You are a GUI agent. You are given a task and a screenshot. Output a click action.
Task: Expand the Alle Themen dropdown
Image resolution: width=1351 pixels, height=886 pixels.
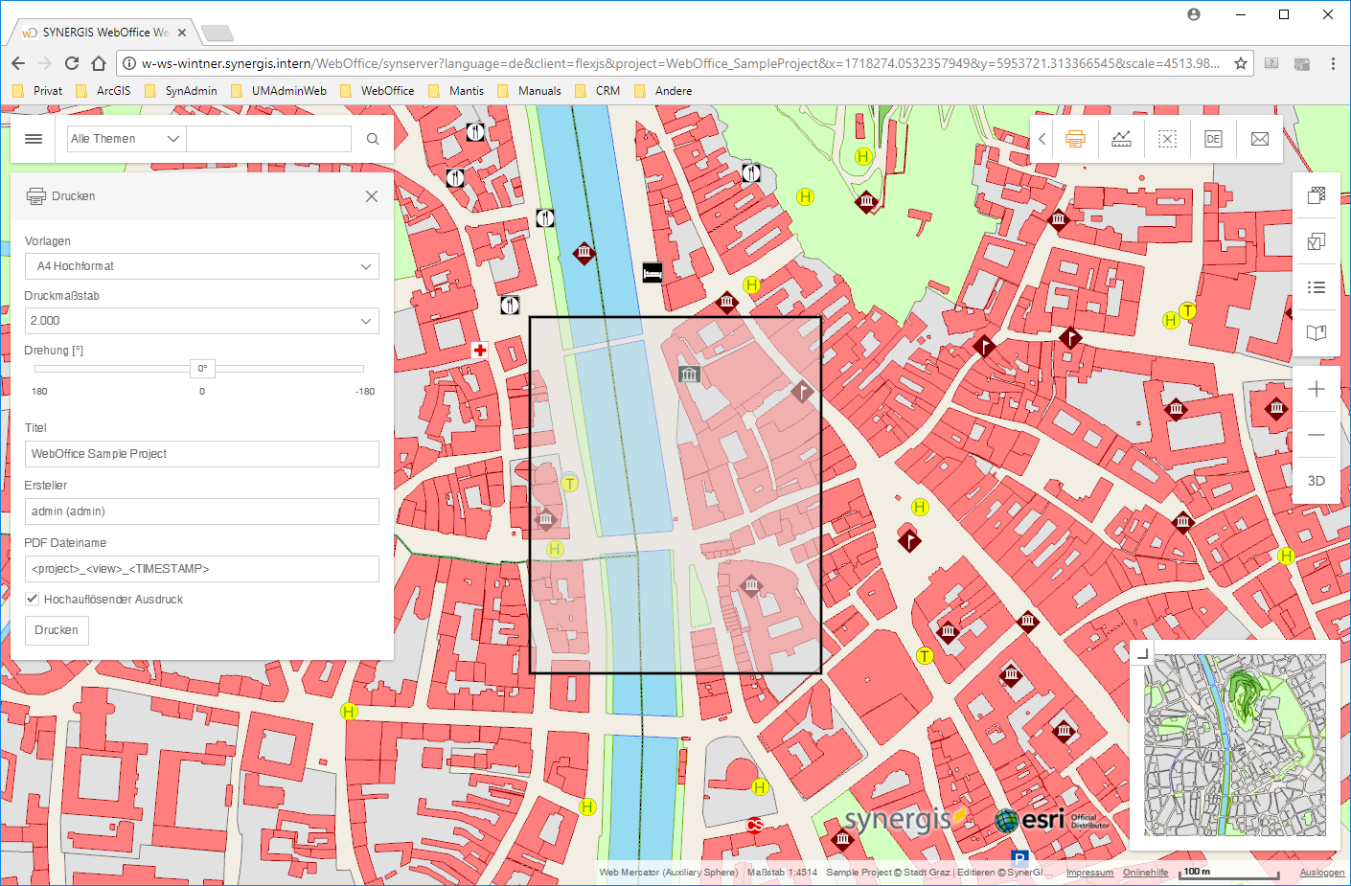point(126,139)
